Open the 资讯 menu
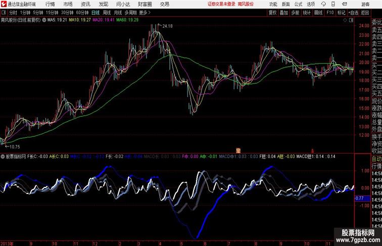Viewport: 382px width, 246px height. pyautogui.click(x=86, y=4)
